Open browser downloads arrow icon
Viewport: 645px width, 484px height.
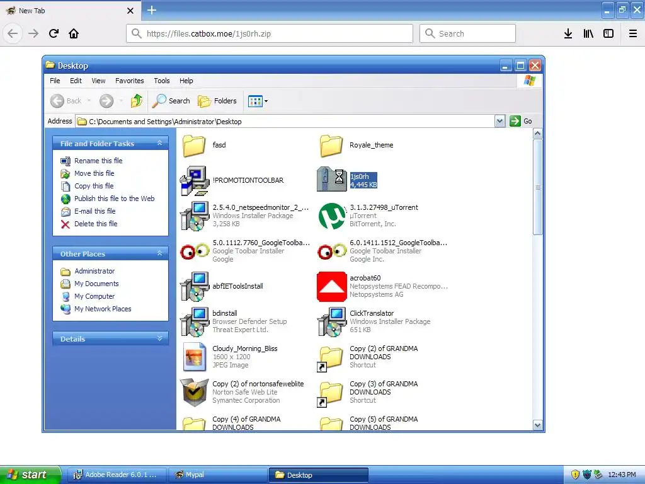(x=568, y=33)
